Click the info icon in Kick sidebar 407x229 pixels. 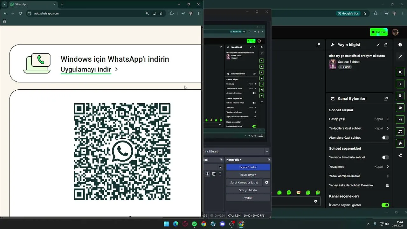point(400,45)
